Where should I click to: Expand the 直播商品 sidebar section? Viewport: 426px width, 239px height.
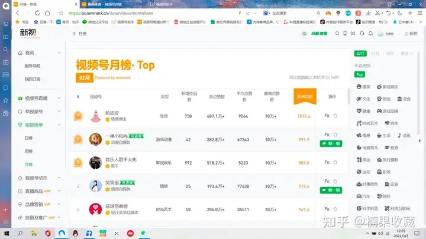[x=59, y=191]
